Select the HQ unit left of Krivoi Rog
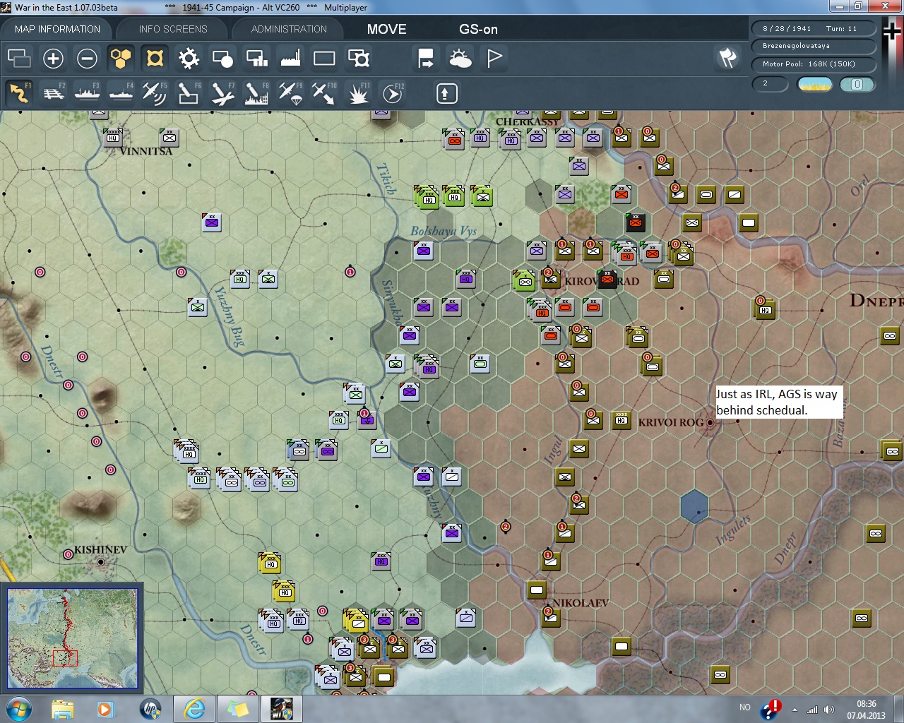 pos(621,419)
